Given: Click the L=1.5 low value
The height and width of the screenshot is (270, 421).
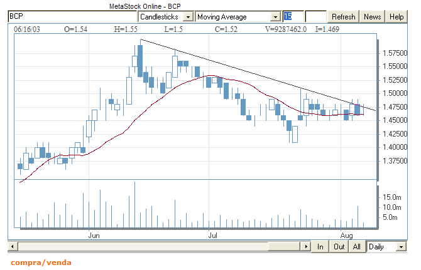Looking at the screenshot, I should pos(173,29).
